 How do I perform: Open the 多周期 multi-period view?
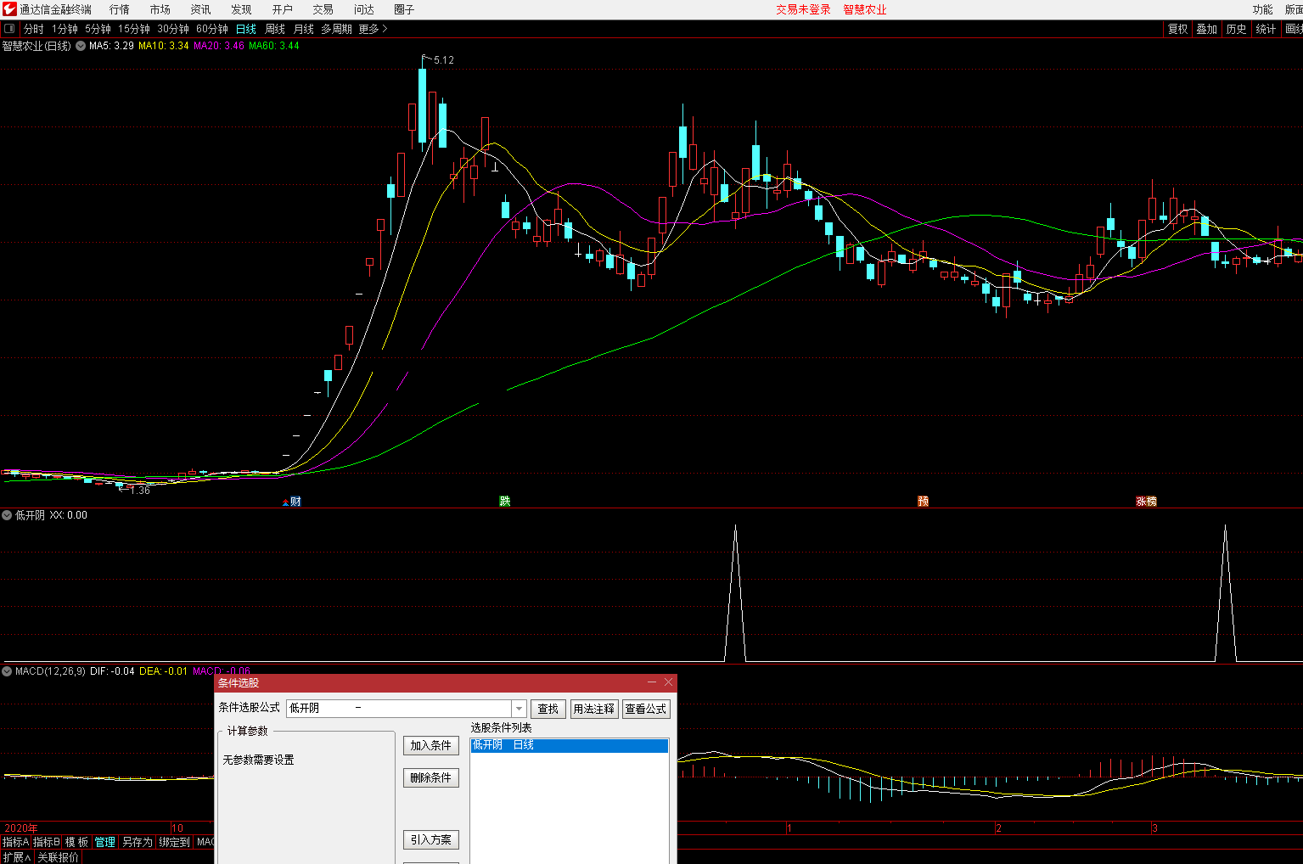[336, 29]
